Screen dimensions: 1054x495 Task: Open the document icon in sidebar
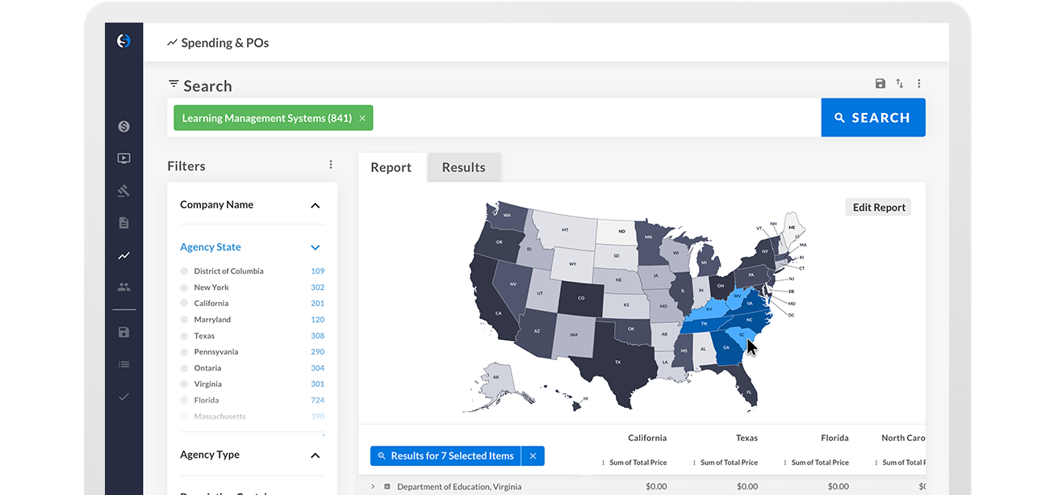click(123, 223)
